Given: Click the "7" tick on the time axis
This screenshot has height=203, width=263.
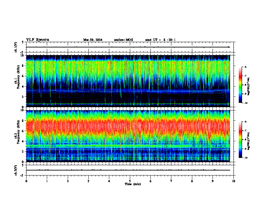Looking at the screenshot, I should pos(171,181).
